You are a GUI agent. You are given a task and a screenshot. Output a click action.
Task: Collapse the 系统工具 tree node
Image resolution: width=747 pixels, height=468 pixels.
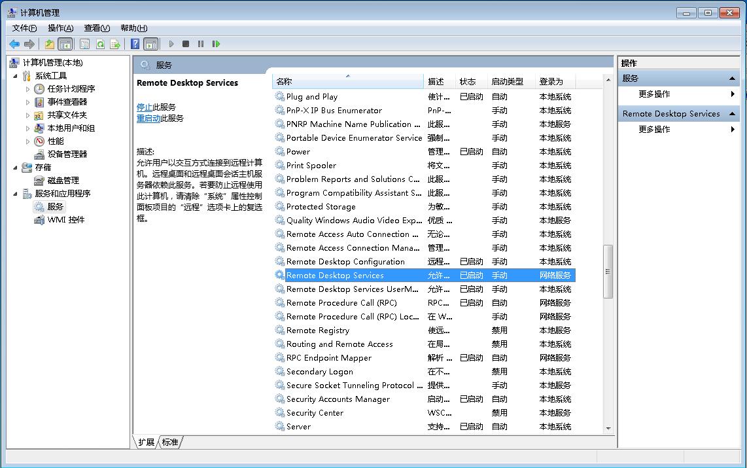click(x=16, y=76)
